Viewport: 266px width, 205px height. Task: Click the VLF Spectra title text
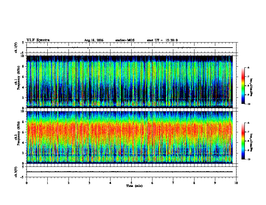click(38, 40)
